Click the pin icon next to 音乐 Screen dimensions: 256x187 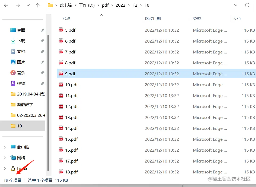[x=42, y=73]
